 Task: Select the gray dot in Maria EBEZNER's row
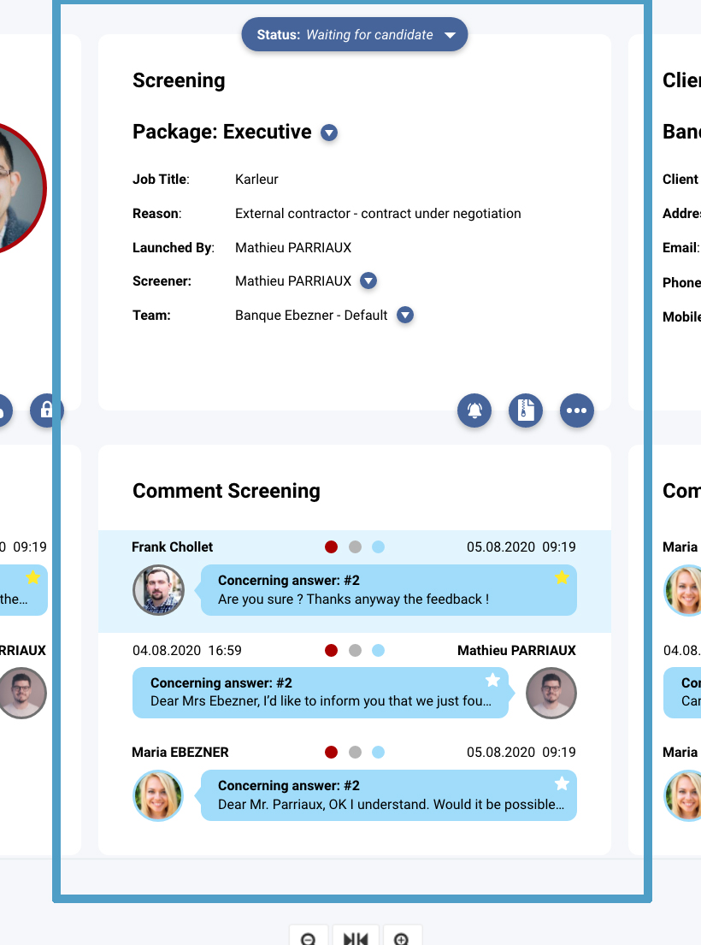tap(356, 752)
